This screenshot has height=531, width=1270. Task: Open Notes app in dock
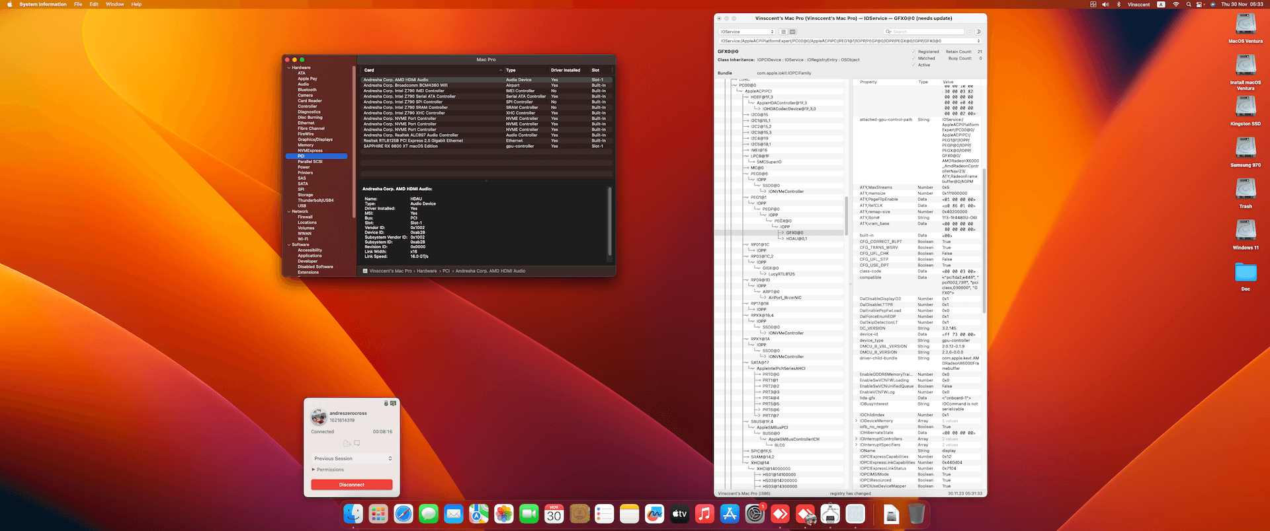(630, 514)
